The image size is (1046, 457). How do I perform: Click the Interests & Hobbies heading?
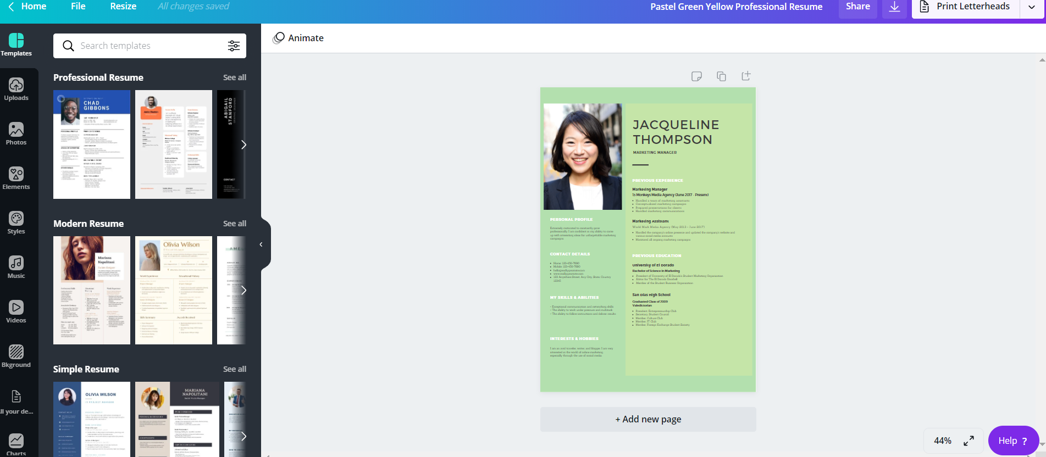pyautogui.click(x=574, y=338)
